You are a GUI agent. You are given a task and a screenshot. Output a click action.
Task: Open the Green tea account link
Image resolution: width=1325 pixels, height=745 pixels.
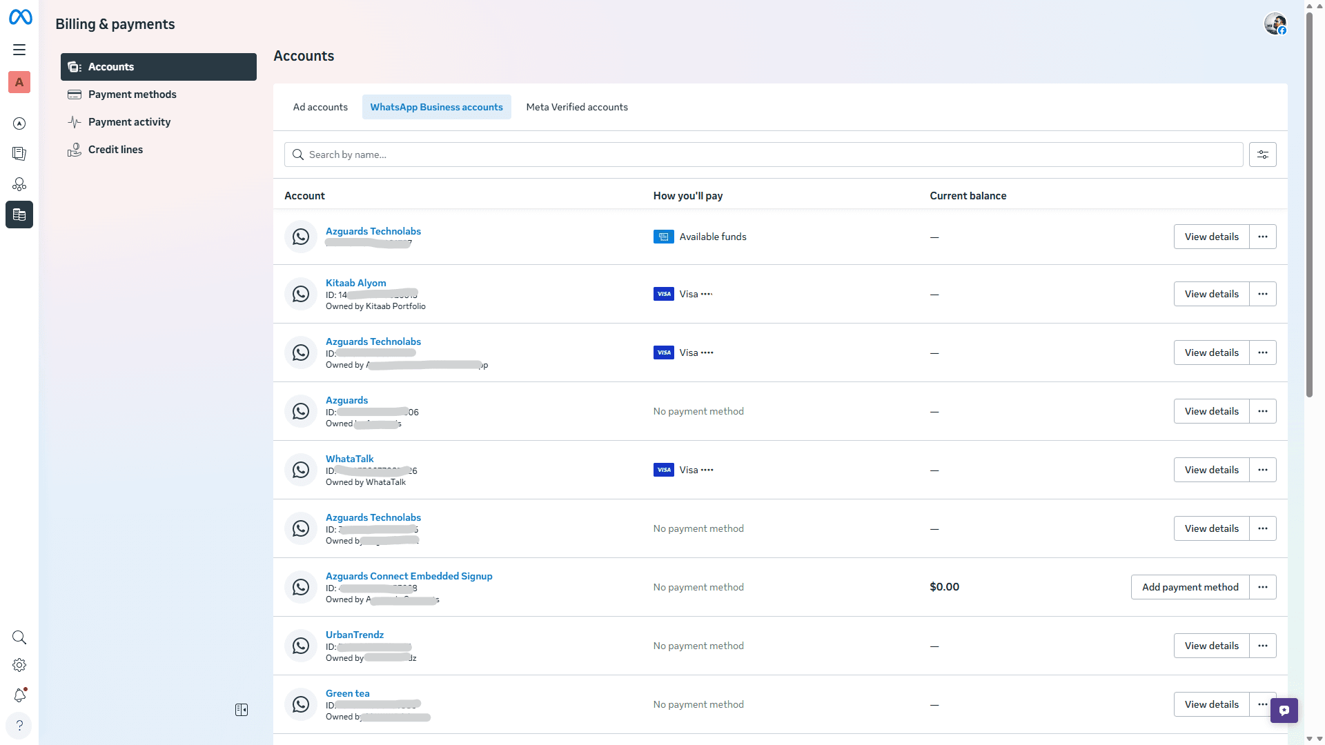point(347,693)
